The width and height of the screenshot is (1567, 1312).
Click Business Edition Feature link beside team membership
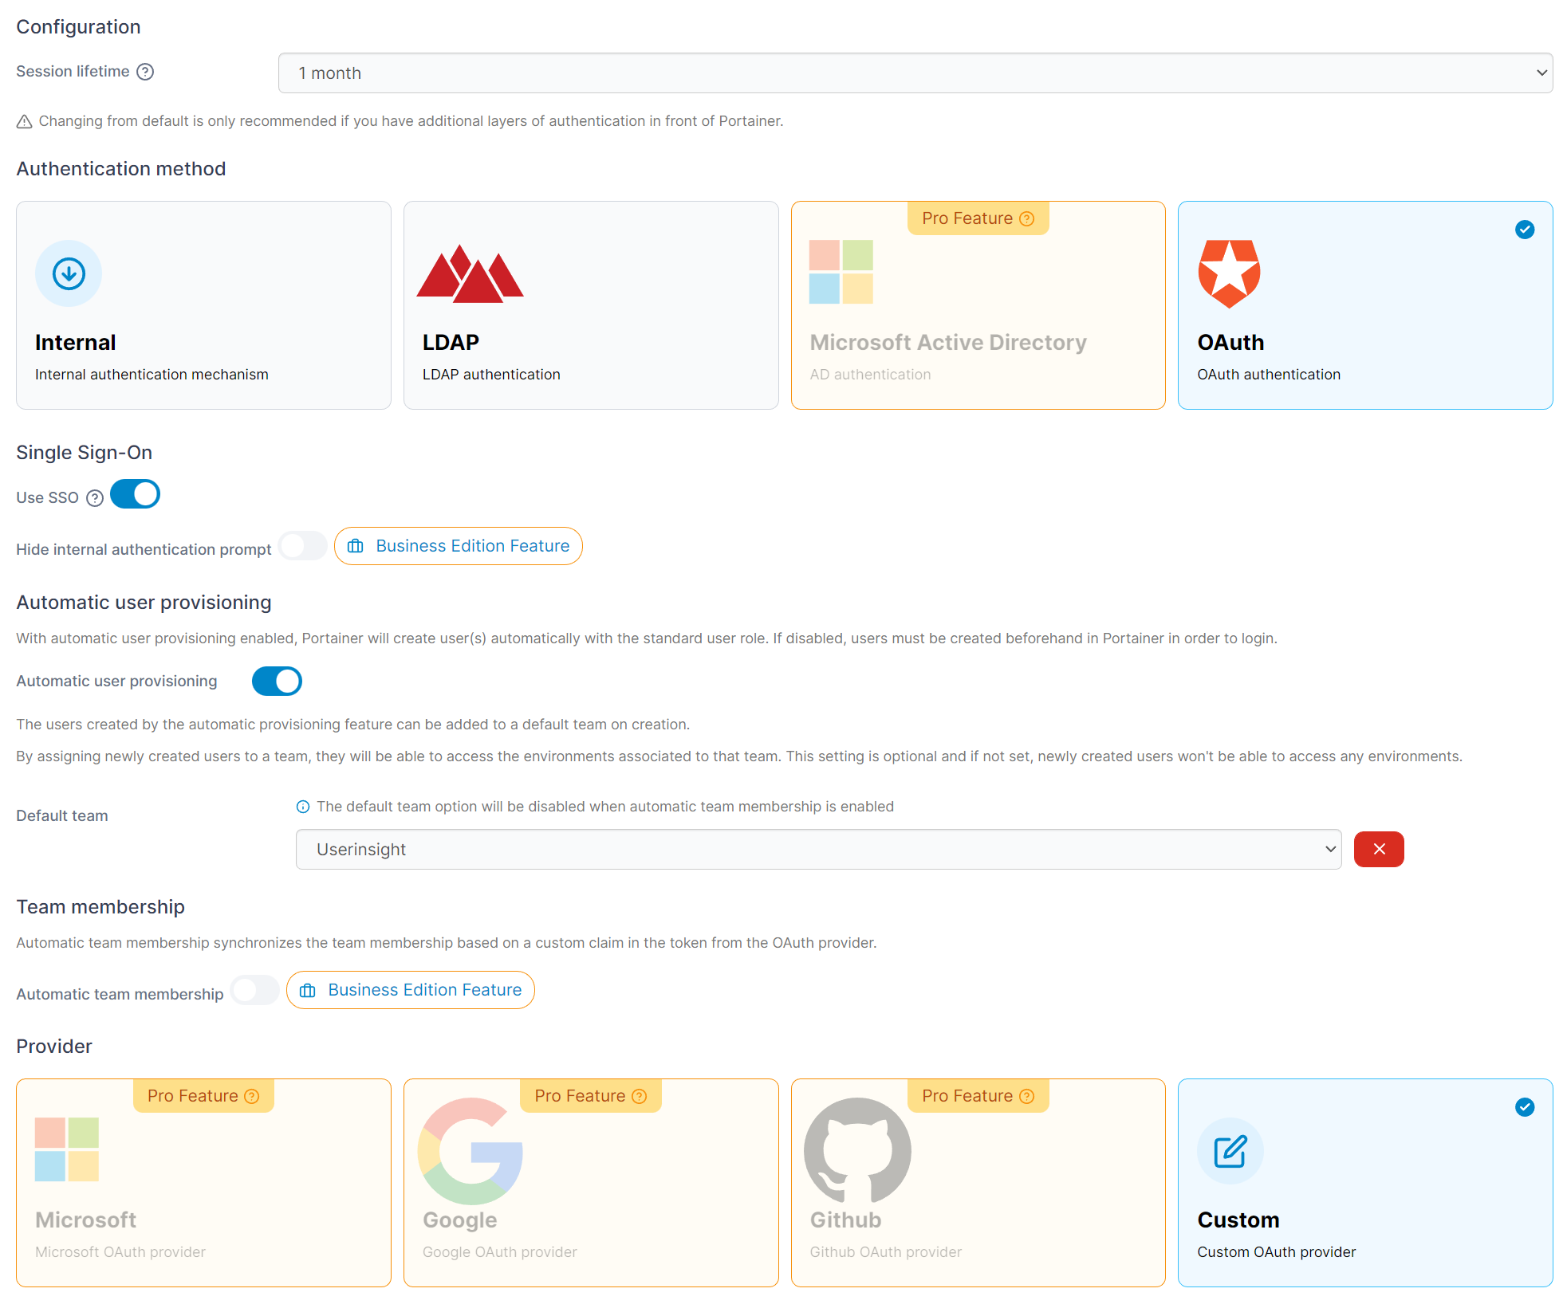point(411,990)
